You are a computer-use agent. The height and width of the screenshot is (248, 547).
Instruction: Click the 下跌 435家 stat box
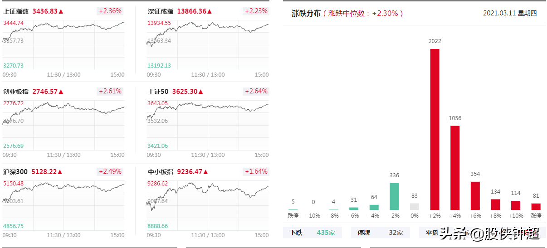[x=313, y=233]
